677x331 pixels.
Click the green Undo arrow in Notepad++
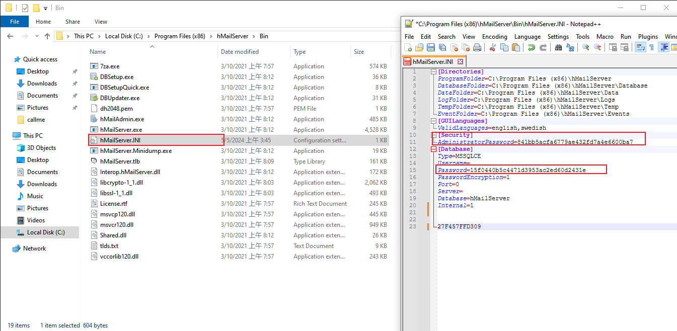tap(532, 47)
